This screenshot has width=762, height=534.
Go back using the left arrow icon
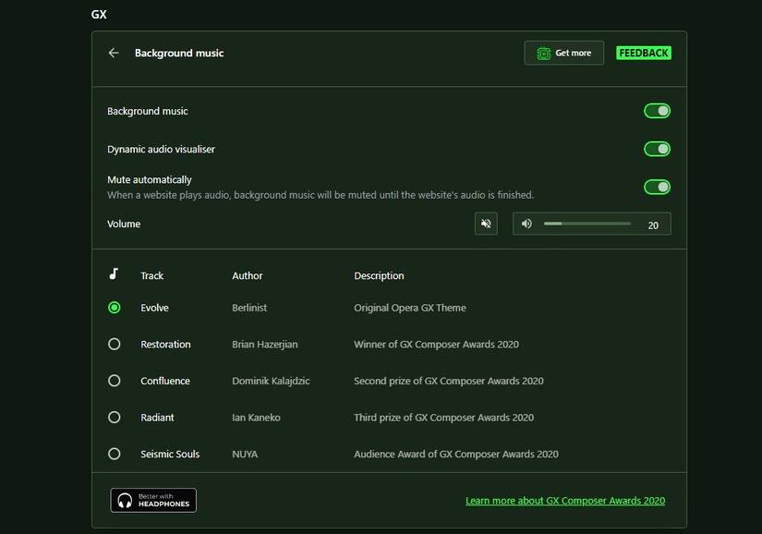(114, 54)
